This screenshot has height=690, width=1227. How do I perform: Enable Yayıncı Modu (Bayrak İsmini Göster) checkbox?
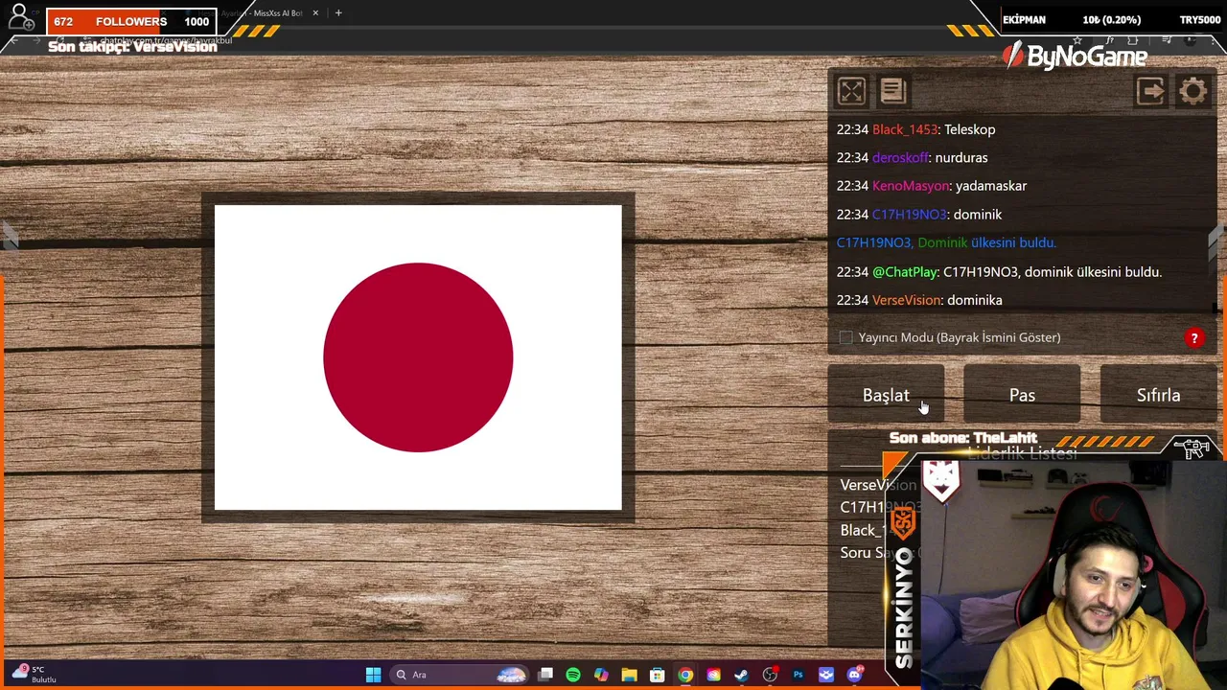845,337
